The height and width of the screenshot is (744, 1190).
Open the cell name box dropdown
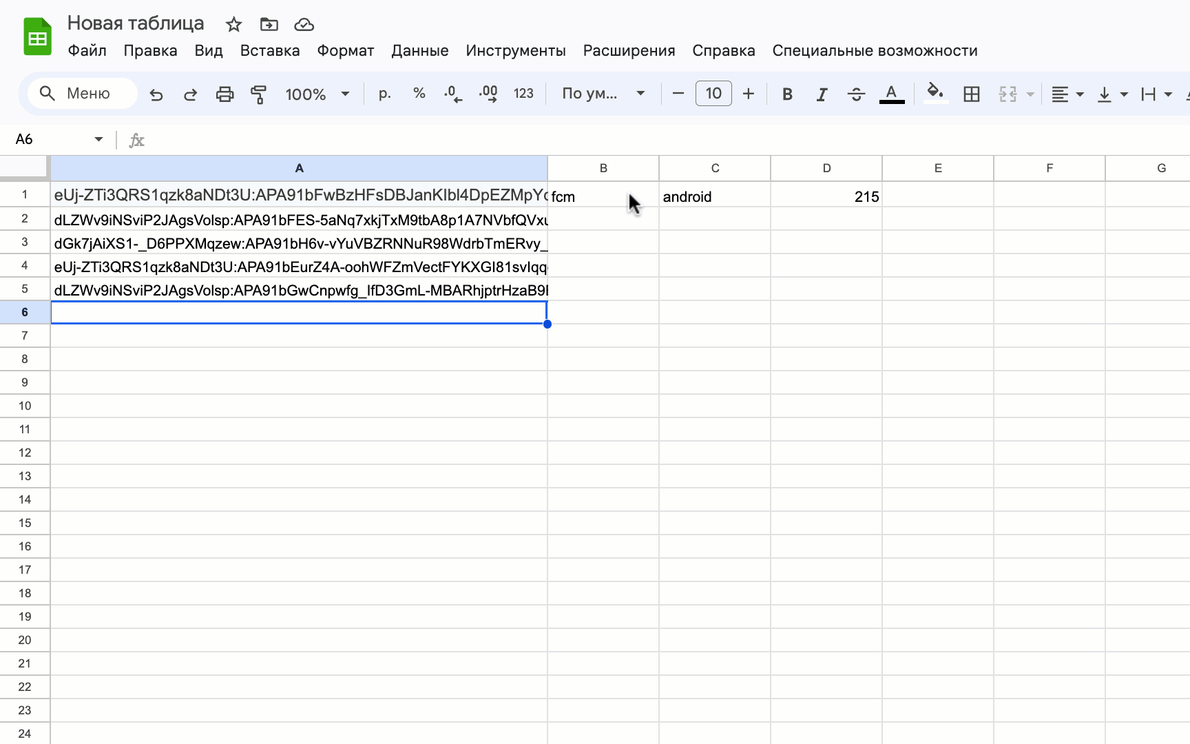coord(98,139)
